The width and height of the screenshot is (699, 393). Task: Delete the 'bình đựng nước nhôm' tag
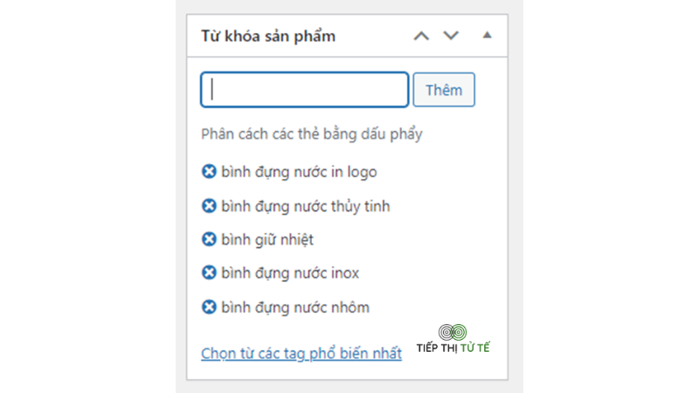pyautogui.click(x=209, y=307)
